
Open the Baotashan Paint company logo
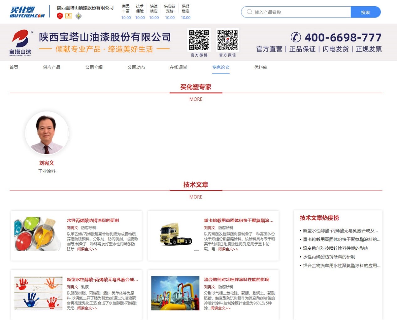tap(20, 43)
